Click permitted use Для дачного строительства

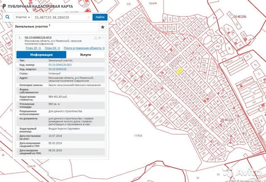(x=65, y=111)
